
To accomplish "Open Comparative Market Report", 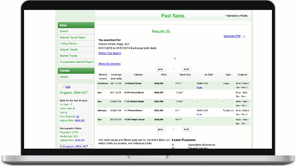I will (x=77, y=62).
